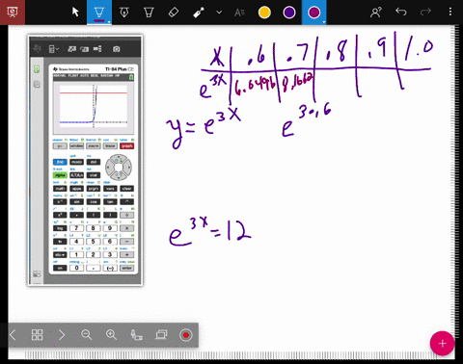Click the calculator del key
463x364 pixels.
[94, 162]
